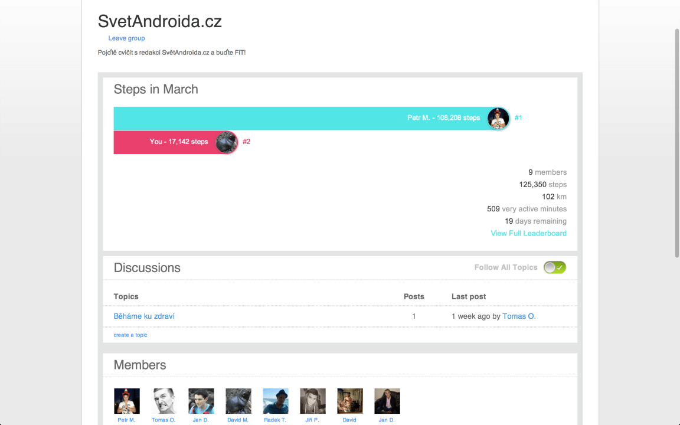Open Petr M.'s member photo in Members
This screenshot has height=425, width=680.
tap(127, 401)
